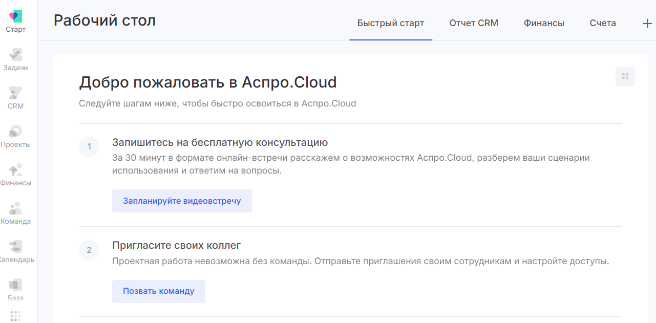Switch to the Счета tab
The height and width of the screenshot is (323, 656).
[x=603, y=23]
